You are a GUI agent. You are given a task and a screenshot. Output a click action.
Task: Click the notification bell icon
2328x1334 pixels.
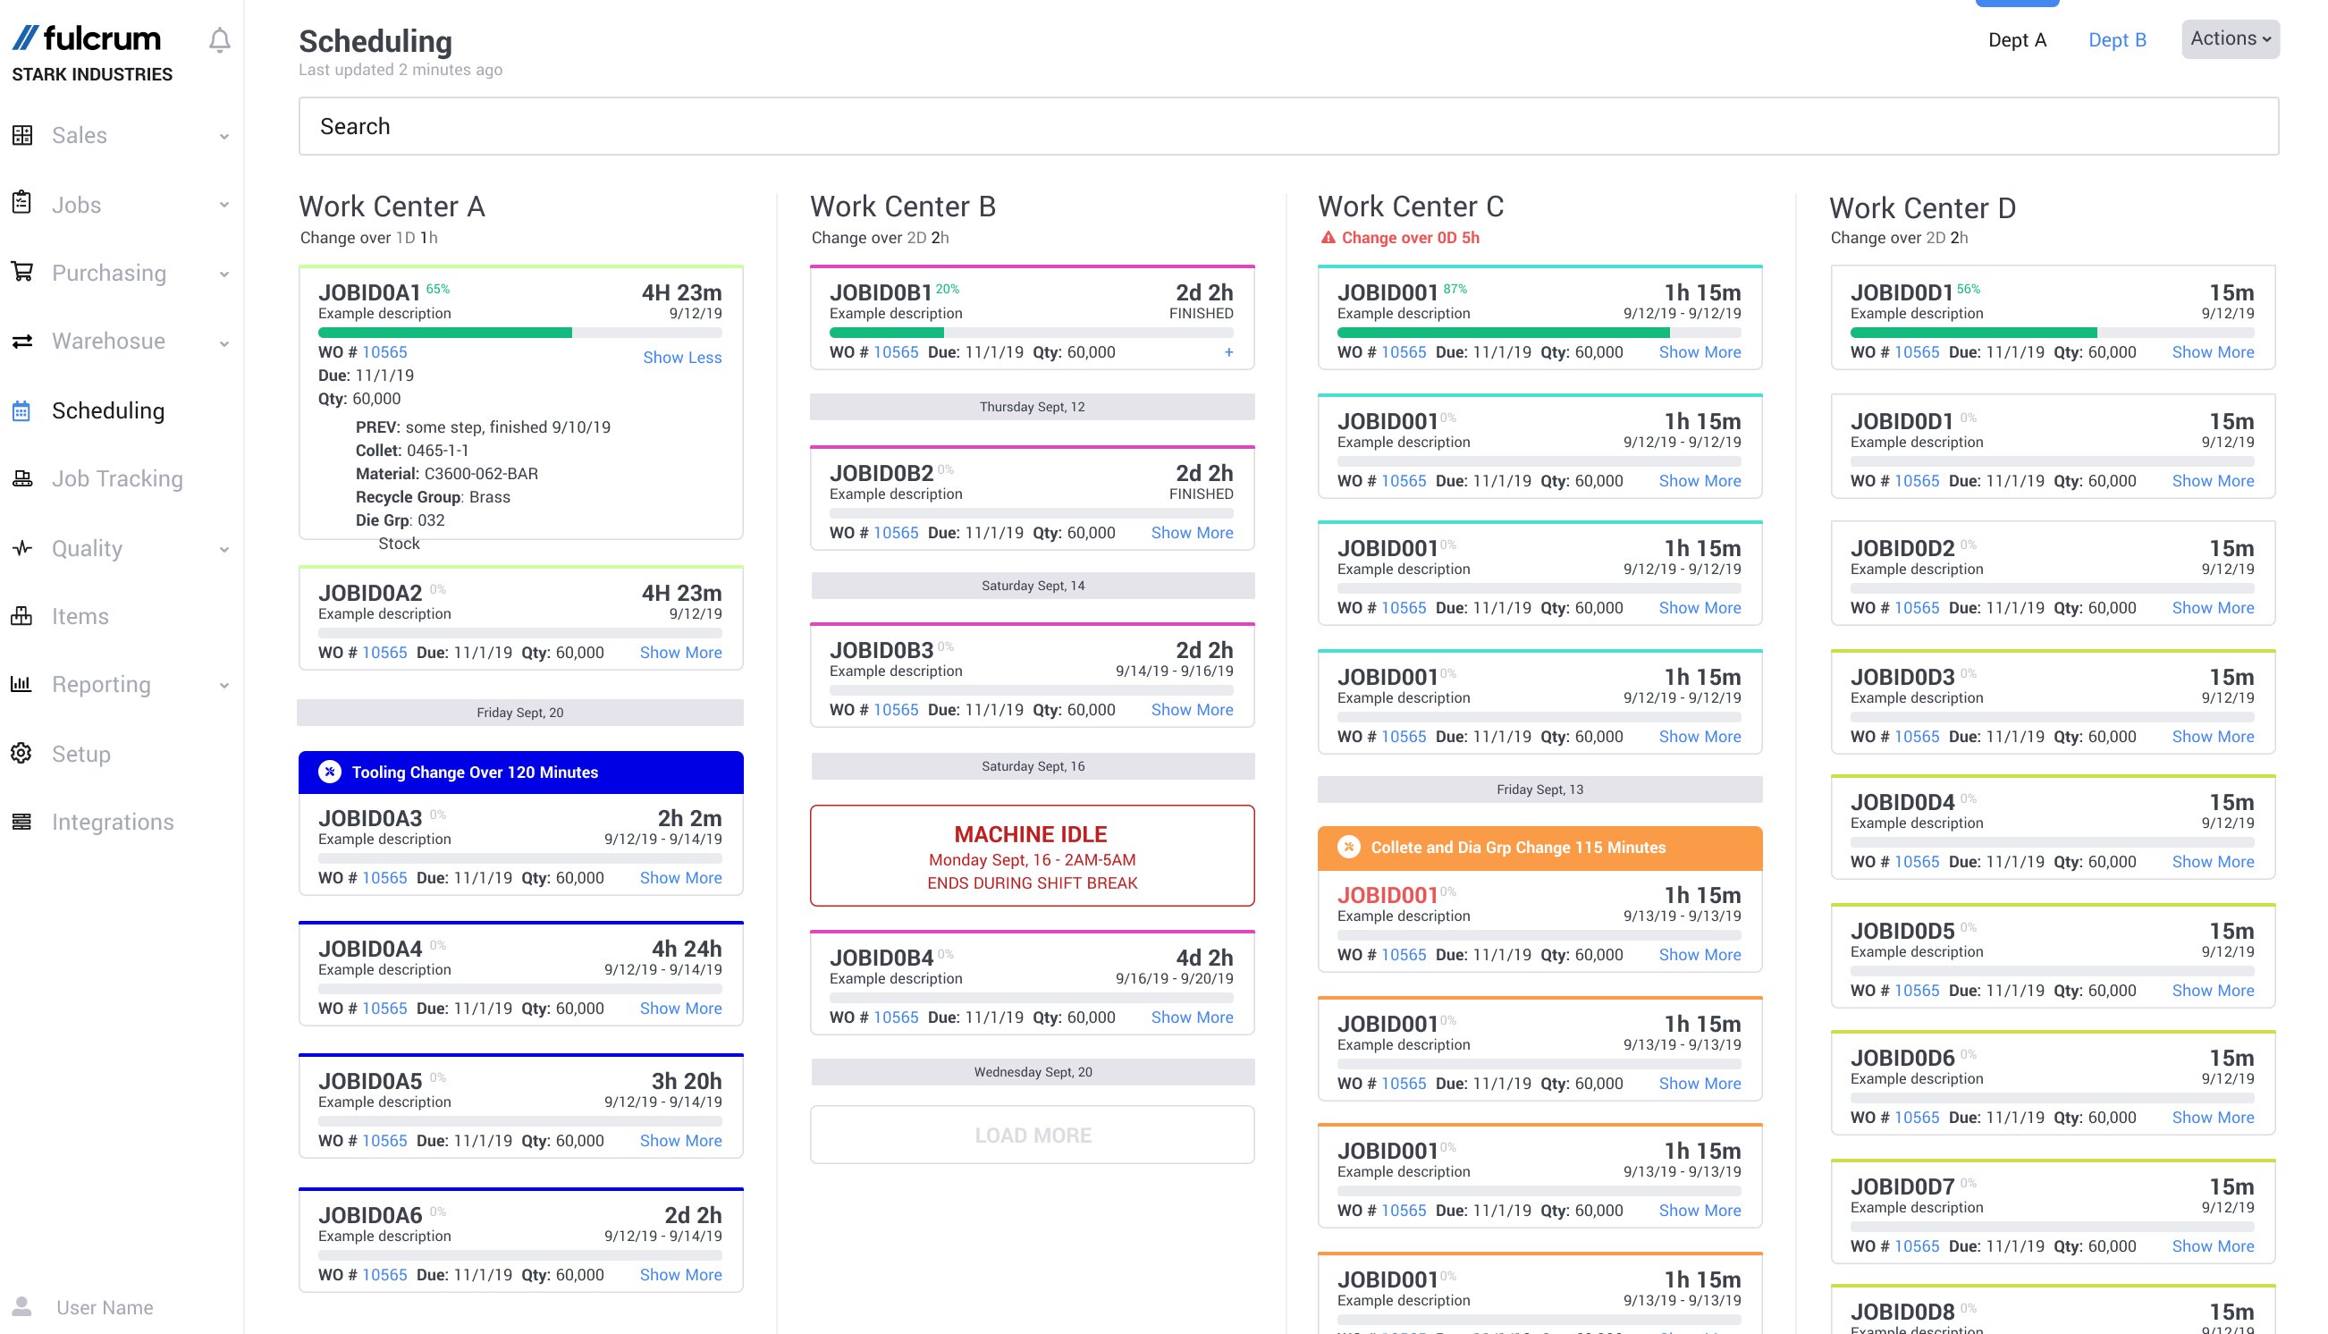tap(219, 40)
